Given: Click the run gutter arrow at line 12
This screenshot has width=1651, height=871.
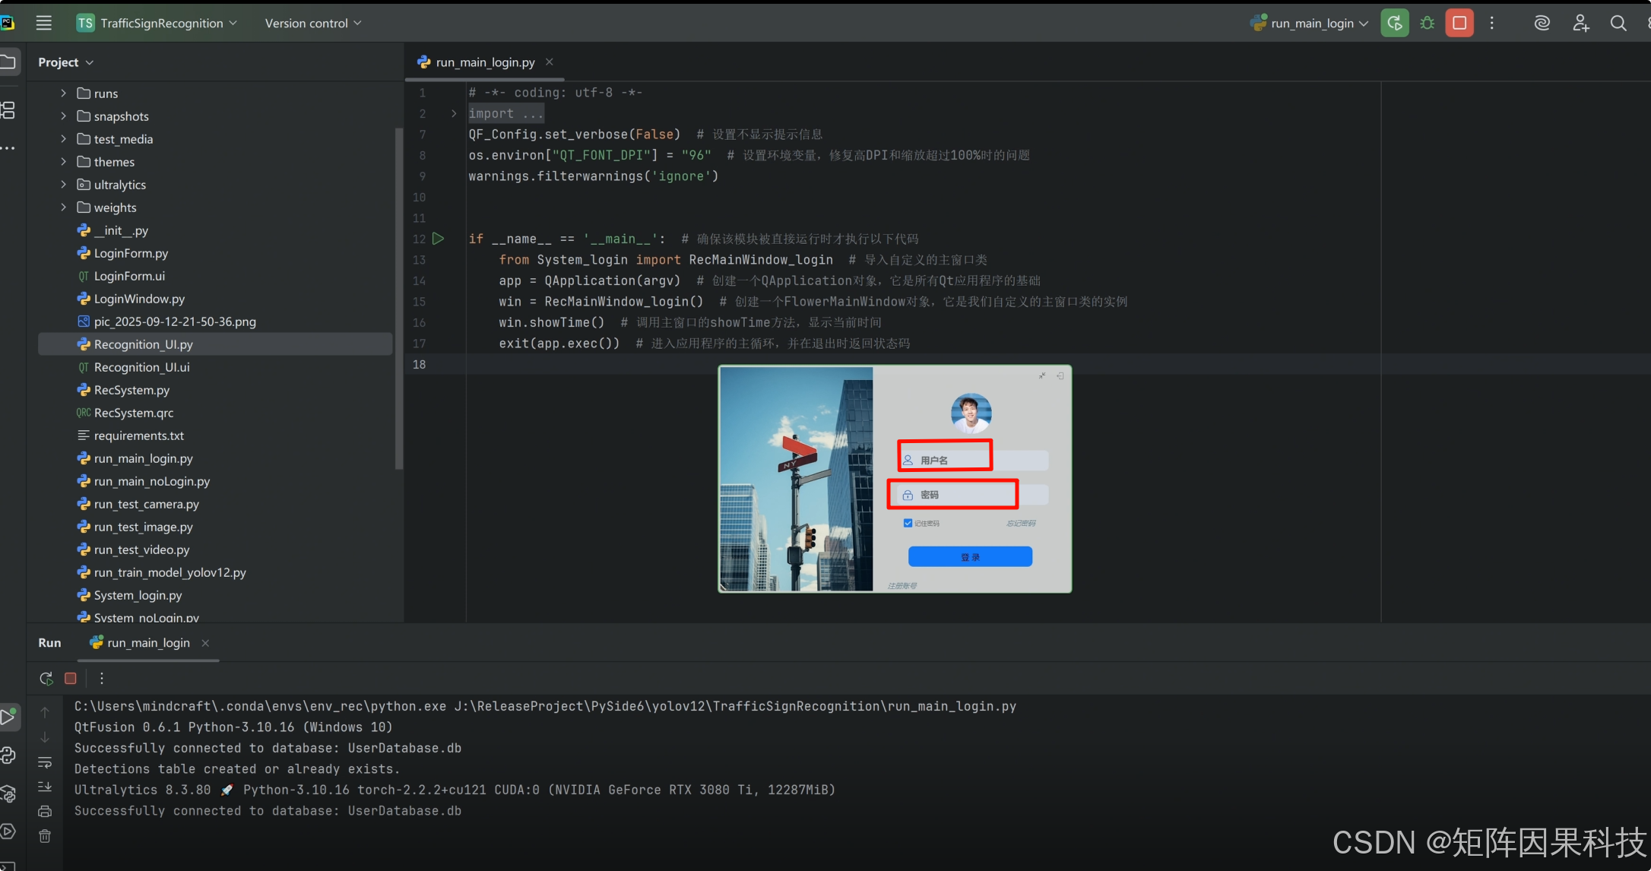Looking at the screenshot, I should (439, 239).
